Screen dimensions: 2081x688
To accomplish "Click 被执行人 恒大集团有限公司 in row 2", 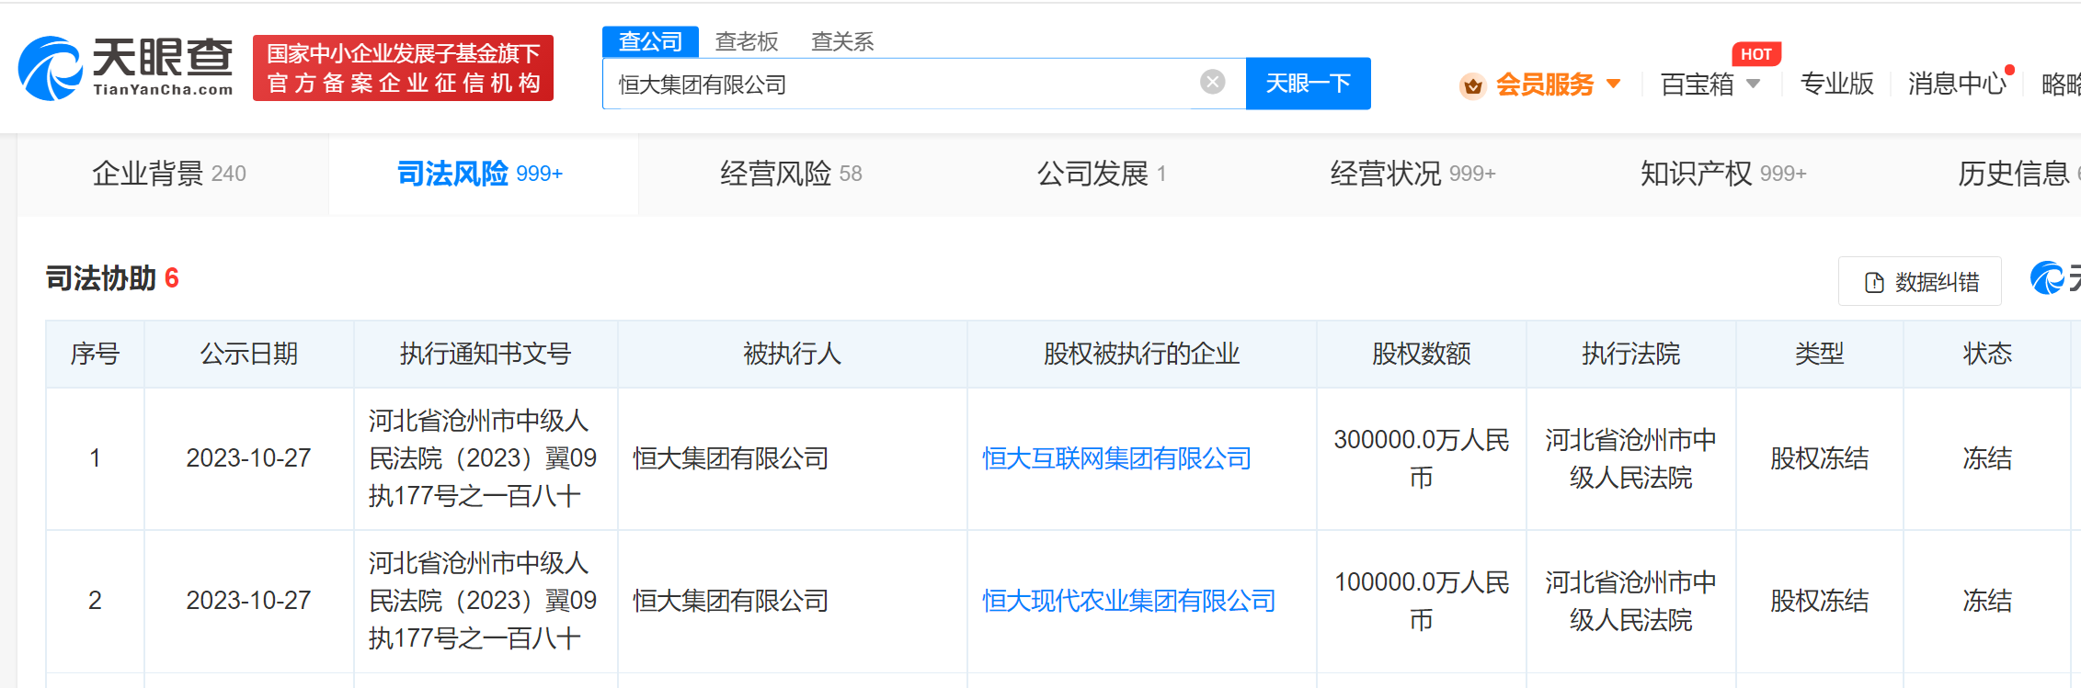I will 731,601.
